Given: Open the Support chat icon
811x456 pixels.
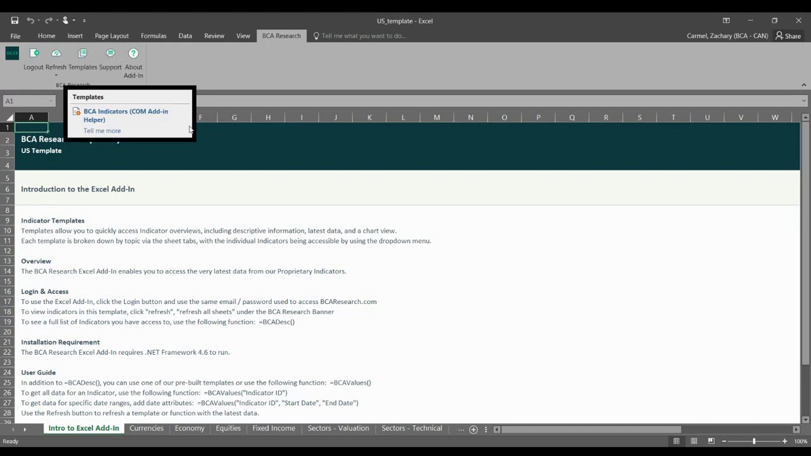Looking at the screenshot, I should 110,54.
